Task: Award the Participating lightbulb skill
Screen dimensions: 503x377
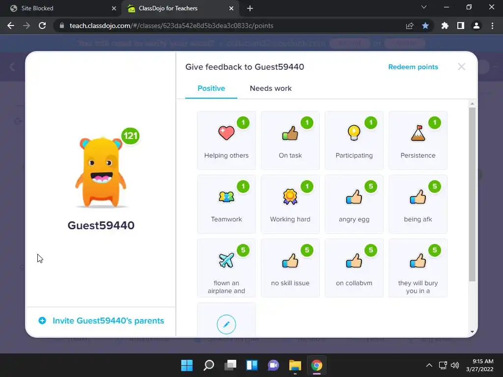Action: pyautogui.click(x=354, y=140)
